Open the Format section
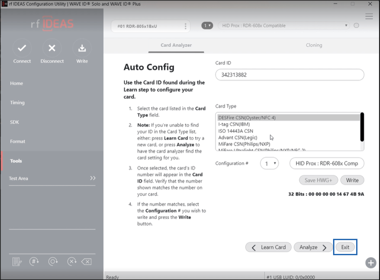Screen dimensions: 380x280 point(17,141)
